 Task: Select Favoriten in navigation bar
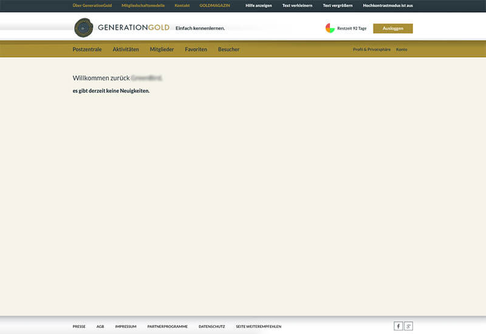tap(196, 49)
